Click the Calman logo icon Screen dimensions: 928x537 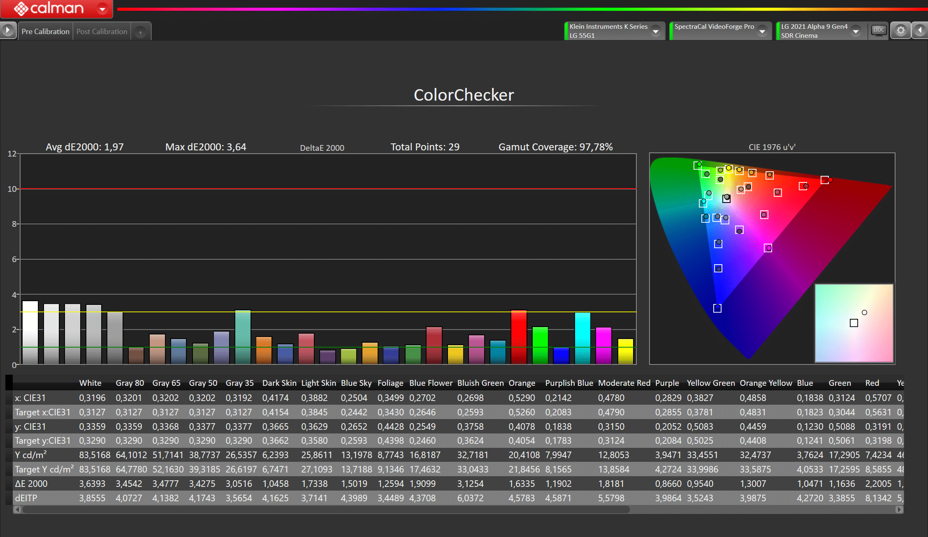(x=21, y=8)
